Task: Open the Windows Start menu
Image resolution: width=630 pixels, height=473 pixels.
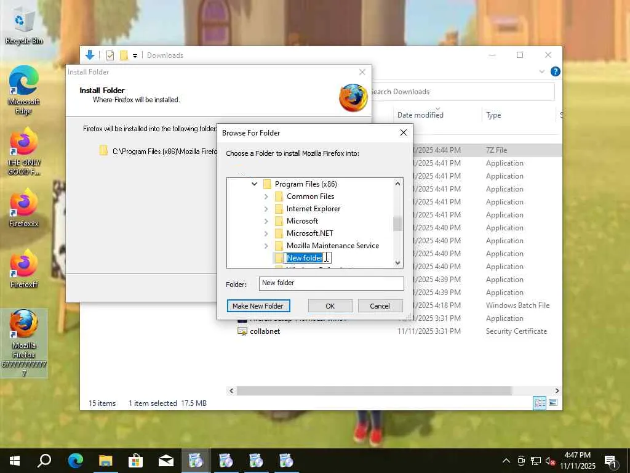Action: 15,461
